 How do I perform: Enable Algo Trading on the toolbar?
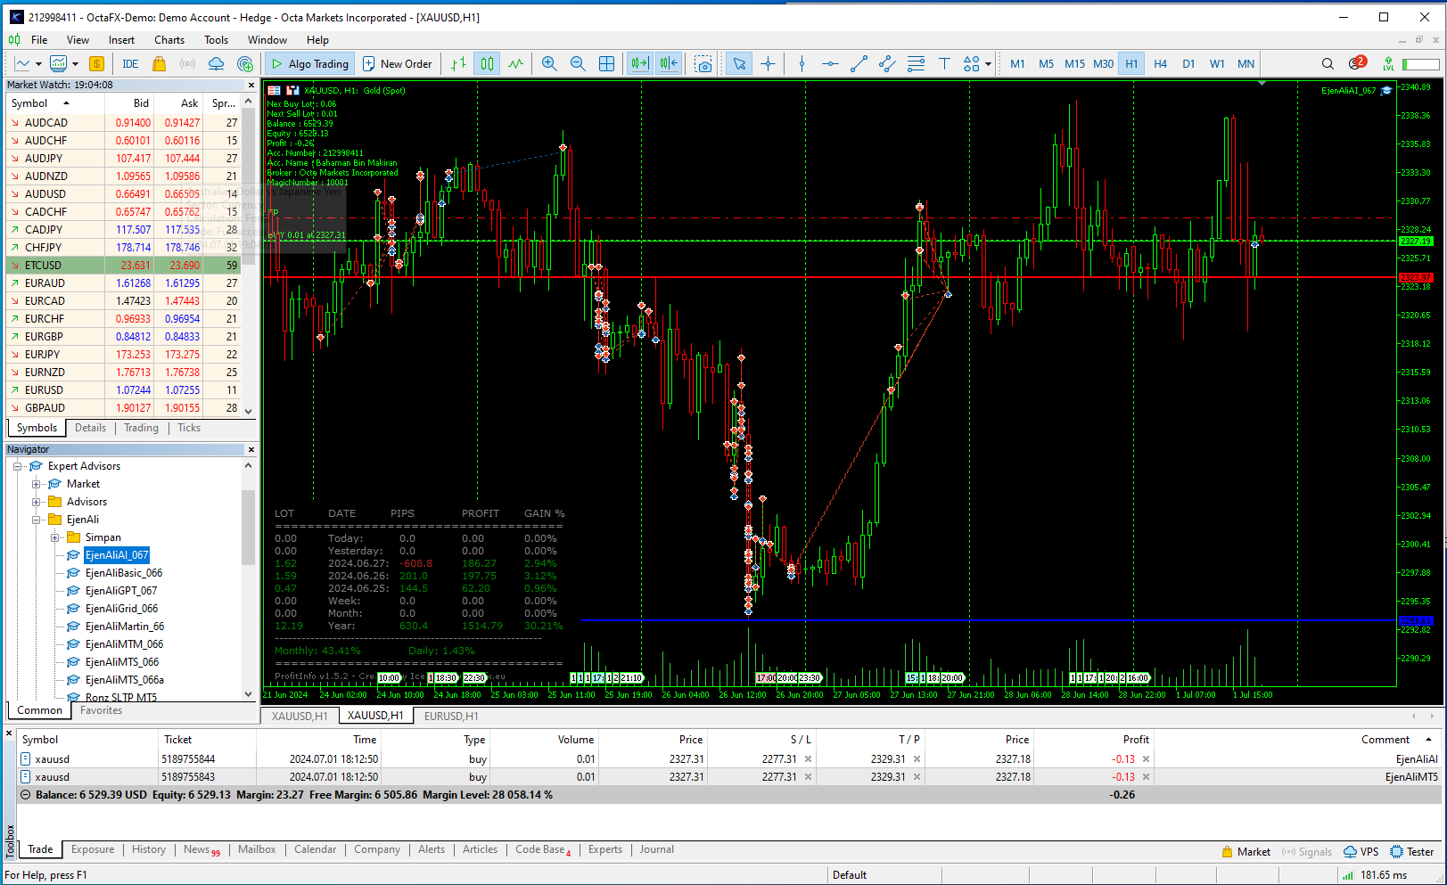coord(309,63)
